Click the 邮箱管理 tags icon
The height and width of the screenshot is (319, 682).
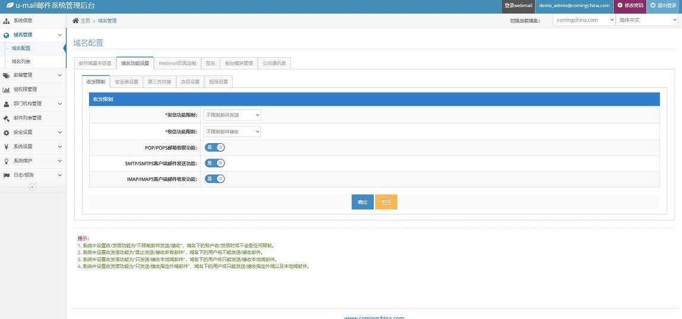click(x=7, y=75)
